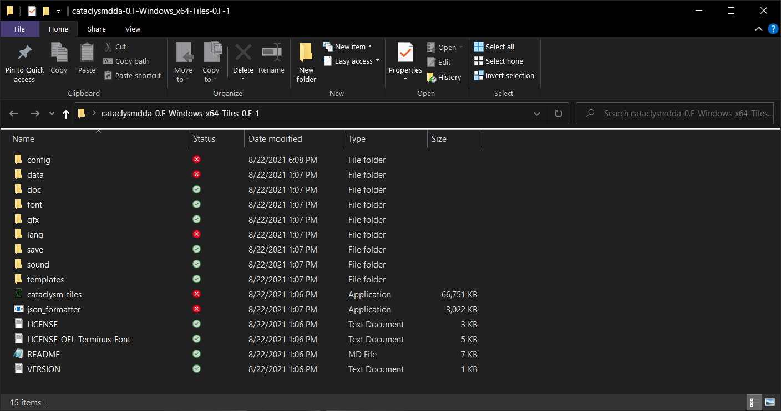Select Copy path command
Screen dimensions: 781x411
click(x=126, y=61)
